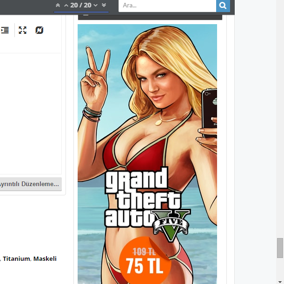Screen dimensions: 284x284
Task: Open the Titanium user link
Action: tap(16, 258)
